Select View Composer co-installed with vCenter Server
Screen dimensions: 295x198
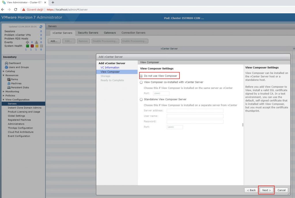141,82
